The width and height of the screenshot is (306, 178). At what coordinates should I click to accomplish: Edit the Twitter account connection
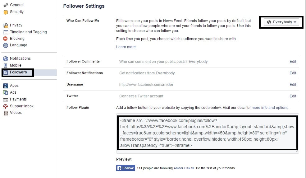(293, 96)
